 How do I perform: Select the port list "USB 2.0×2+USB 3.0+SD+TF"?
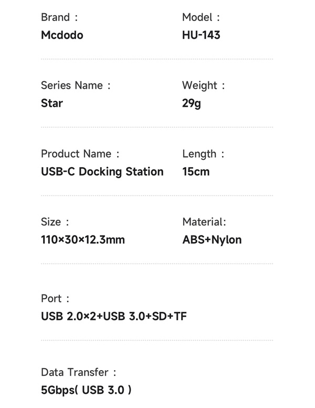[114, 316]
